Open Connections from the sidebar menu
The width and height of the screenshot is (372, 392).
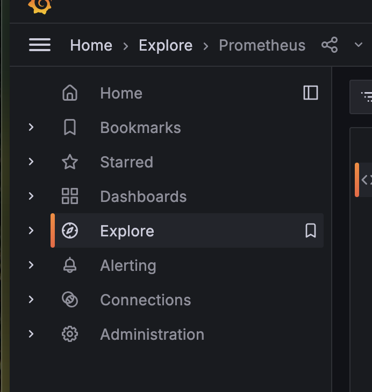(145, 300)
